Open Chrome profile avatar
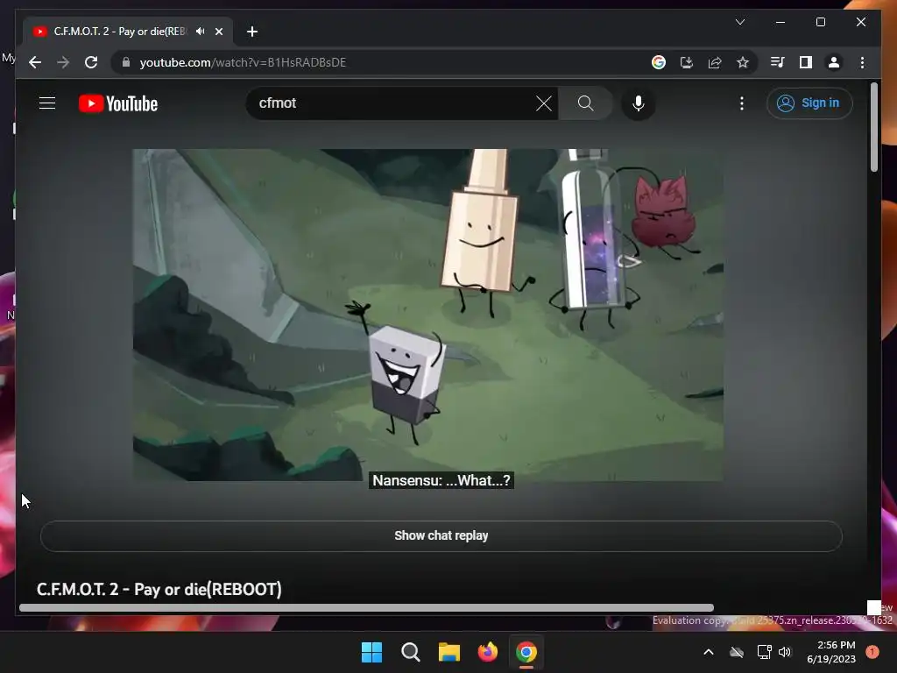This screenshot has width=897, height=673. [834, 62]
